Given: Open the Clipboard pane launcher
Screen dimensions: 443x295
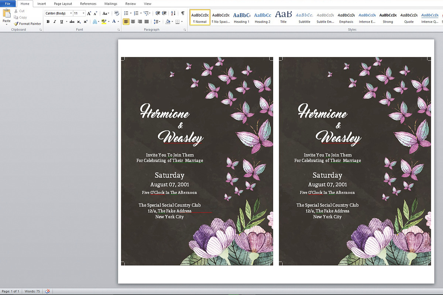Looking at the screenshot, I should pos(40,29).
